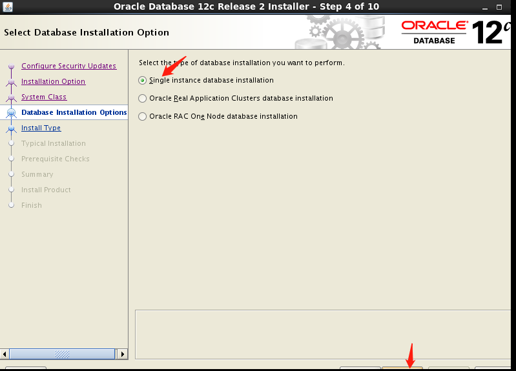Click the Installation Option step bullet
This screenshot has height=371, width=516.
(12, 81)
